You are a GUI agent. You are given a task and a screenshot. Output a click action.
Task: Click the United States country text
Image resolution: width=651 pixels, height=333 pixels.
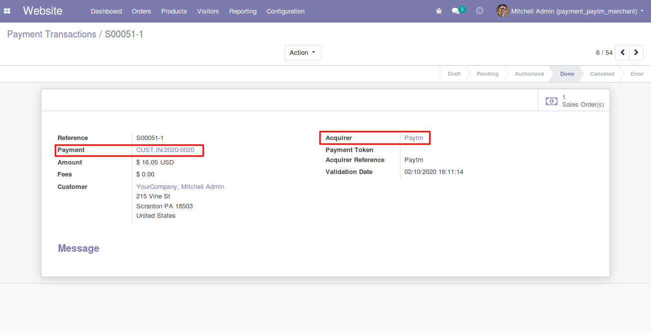pyautogui.click(x=156, y=216)
